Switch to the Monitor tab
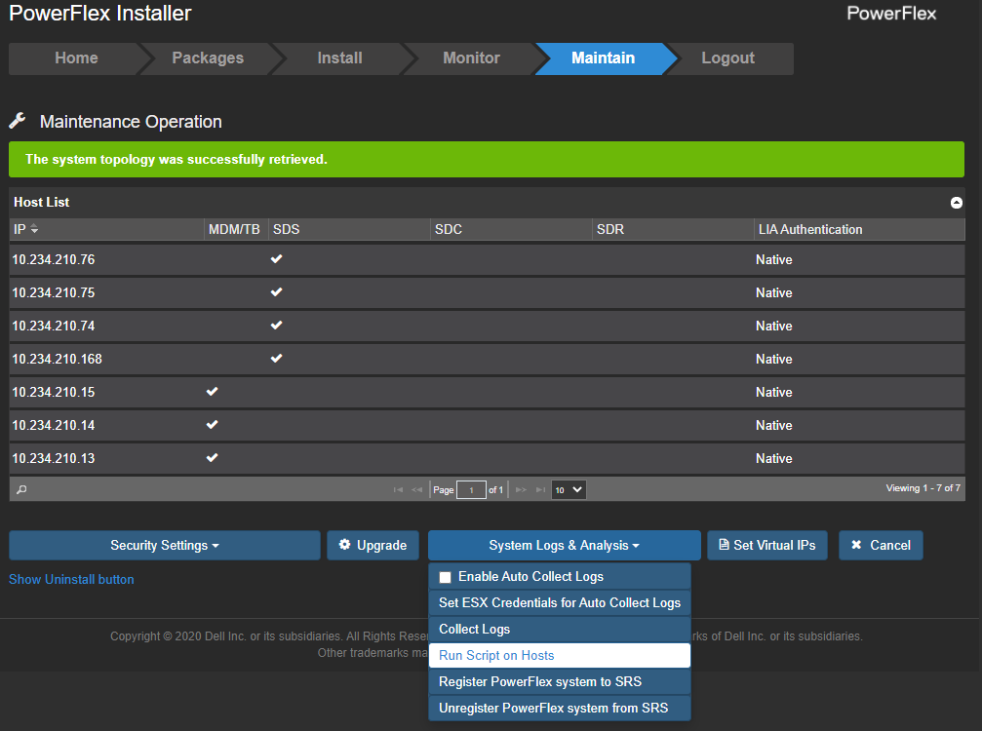Screen dimensions: 982x731 (471, 58)
